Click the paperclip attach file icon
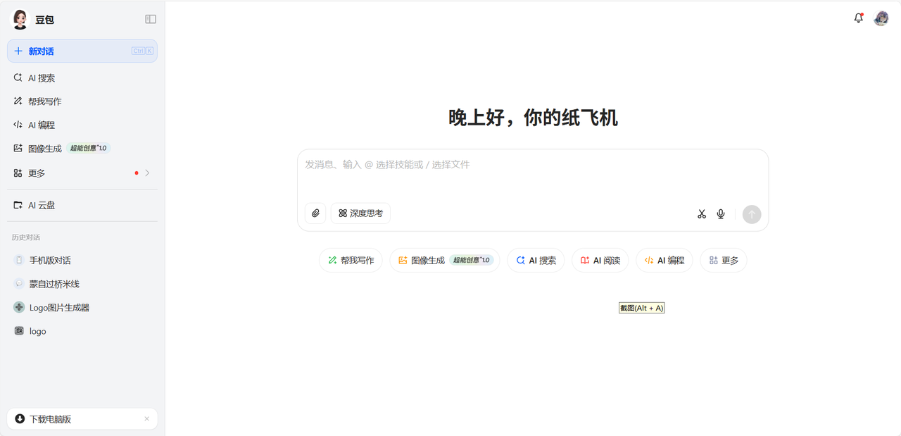Image resolution: width=901 pixels, height=436 pixels. pos(315,213)
